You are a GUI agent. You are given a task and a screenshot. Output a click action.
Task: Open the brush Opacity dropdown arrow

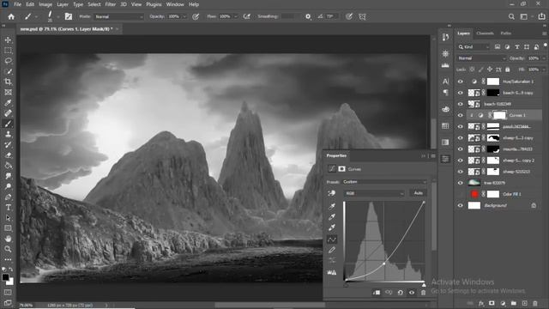pos(184,16)
